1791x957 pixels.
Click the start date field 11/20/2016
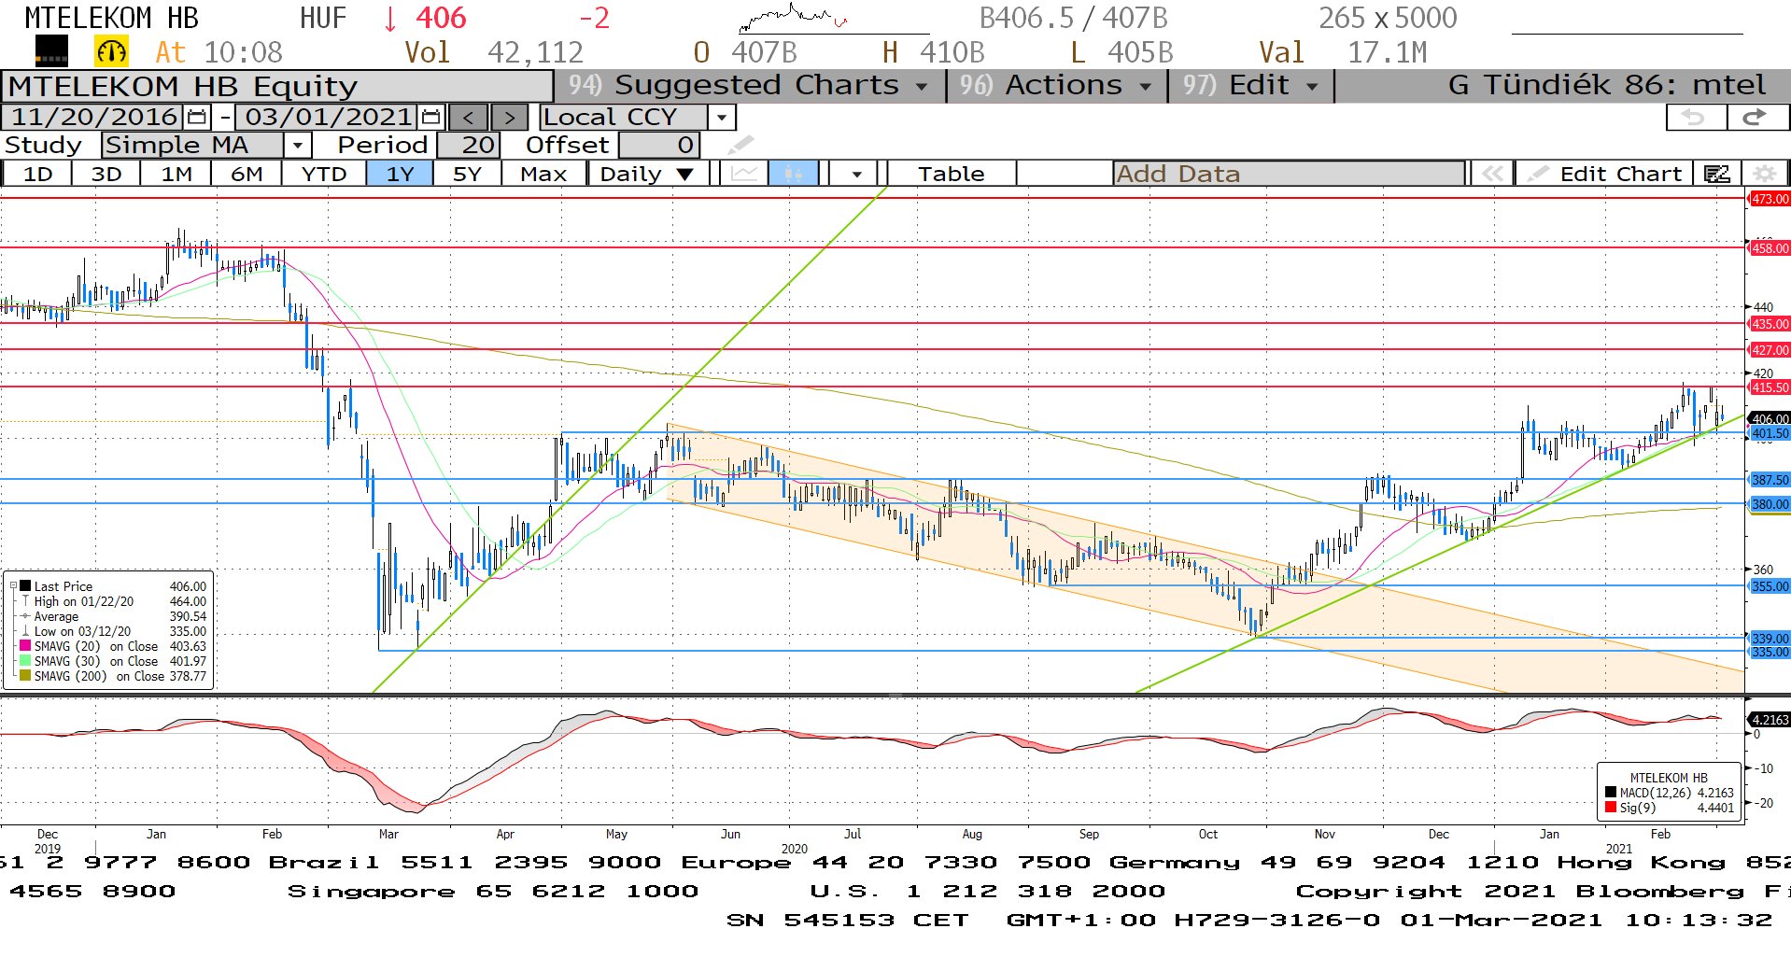(93, 117)
